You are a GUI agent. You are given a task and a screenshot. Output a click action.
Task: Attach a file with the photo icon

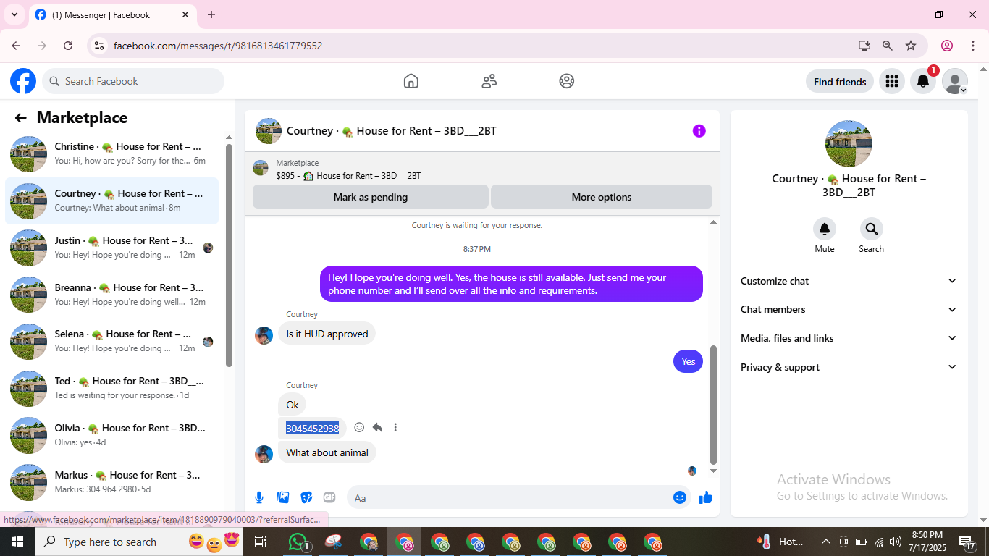click(283, 497)
